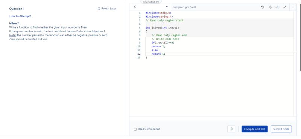Click the info icon beside Compile and Test
This screenshot has width=301, height=139.
[x=231, y=129]
